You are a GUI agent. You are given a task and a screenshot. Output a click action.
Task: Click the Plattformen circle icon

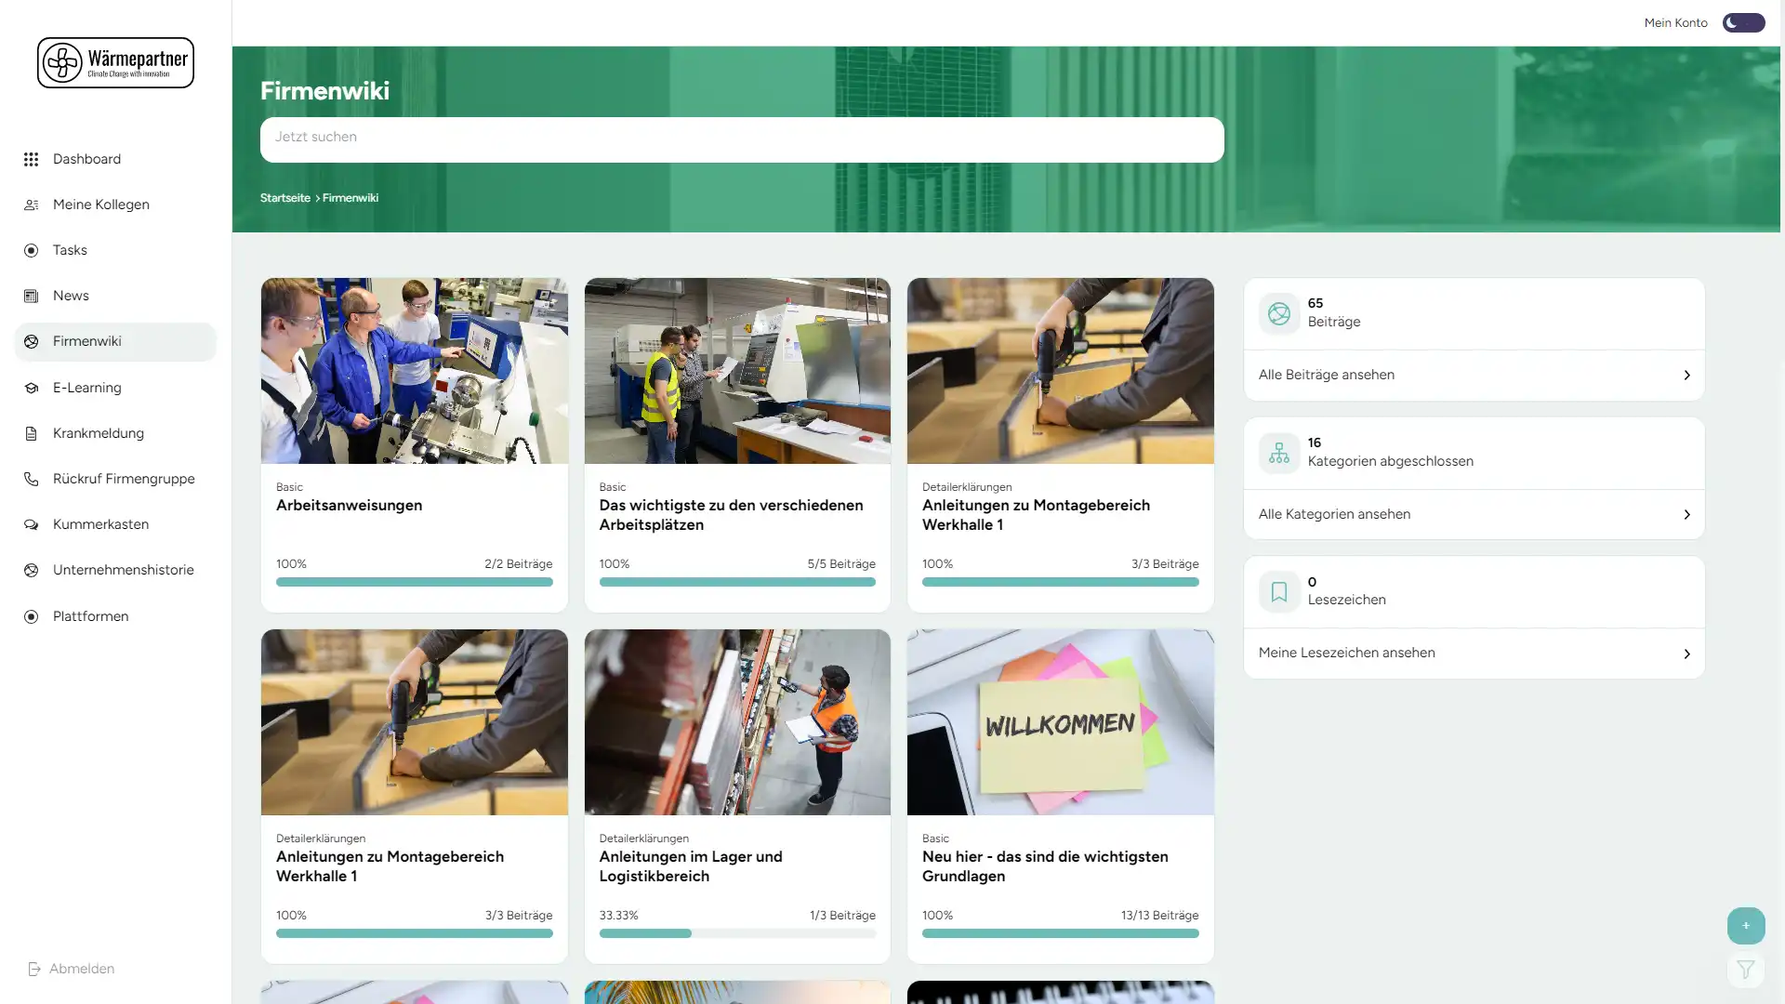coord(31,616)
